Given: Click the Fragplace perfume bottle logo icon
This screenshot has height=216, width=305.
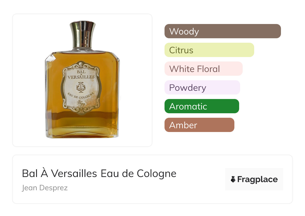Looking at the screenshot, I should (x=233, y=179).
